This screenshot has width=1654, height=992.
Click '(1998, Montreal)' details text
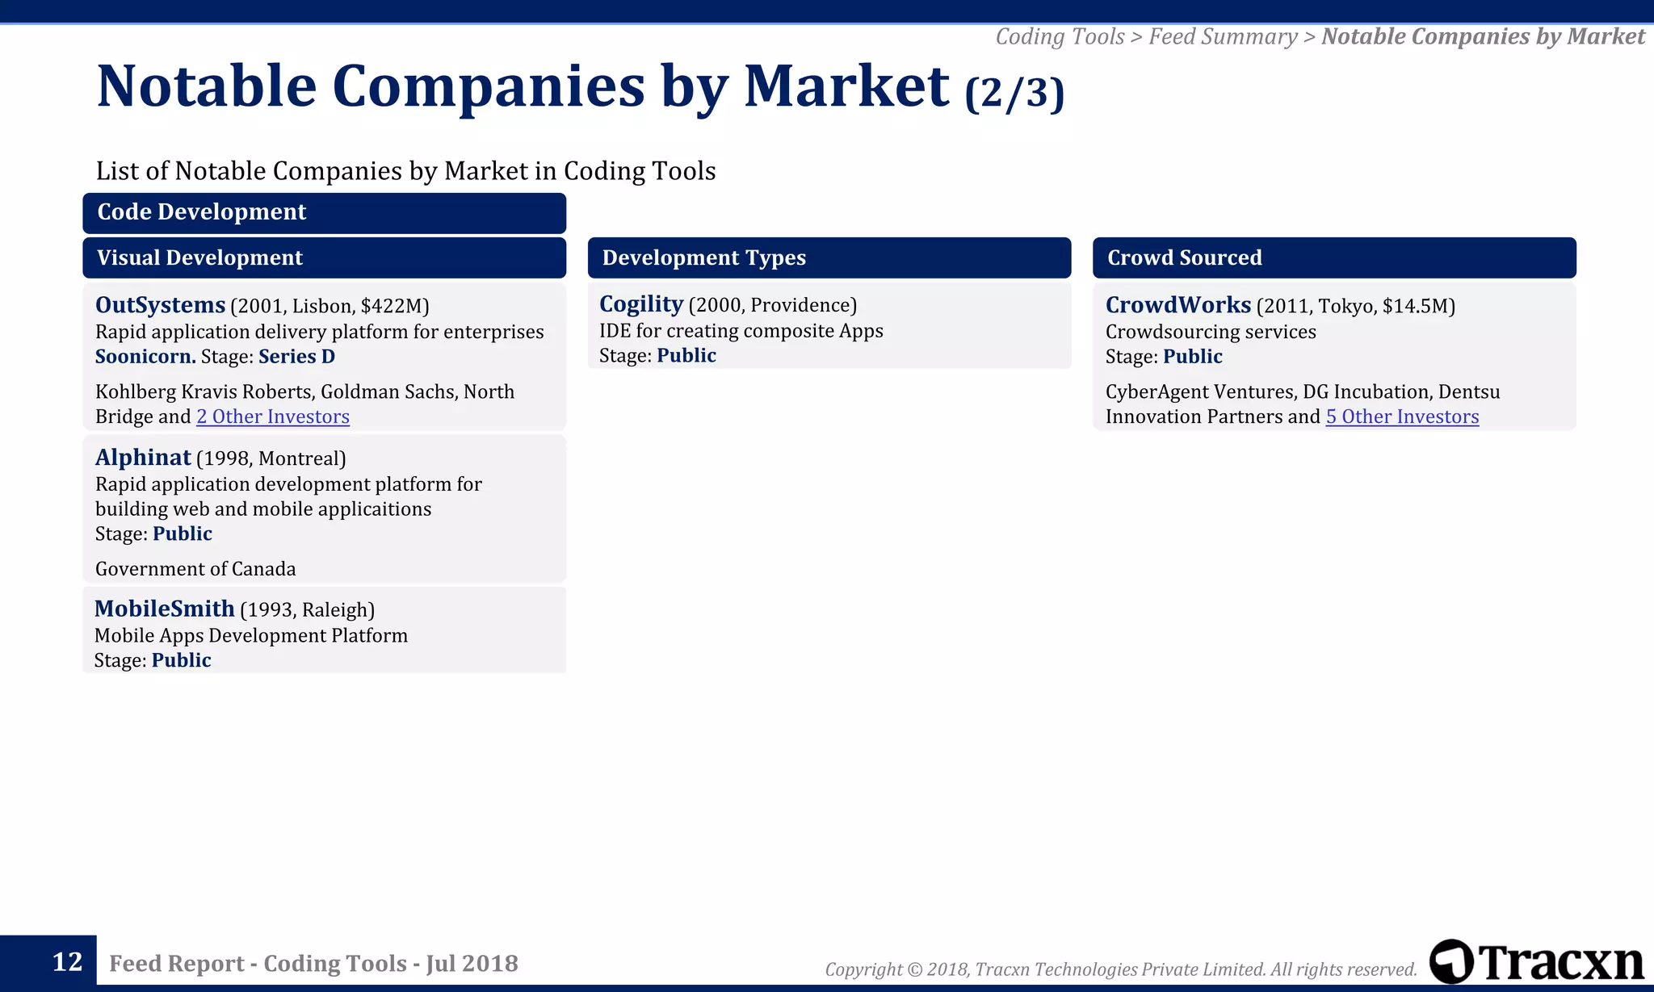coord(271,458)
